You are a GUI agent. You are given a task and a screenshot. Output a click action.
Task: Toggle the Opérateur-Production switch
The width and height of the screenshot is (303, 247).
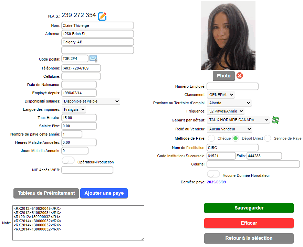pyautogui.click(x=68, y=161)
